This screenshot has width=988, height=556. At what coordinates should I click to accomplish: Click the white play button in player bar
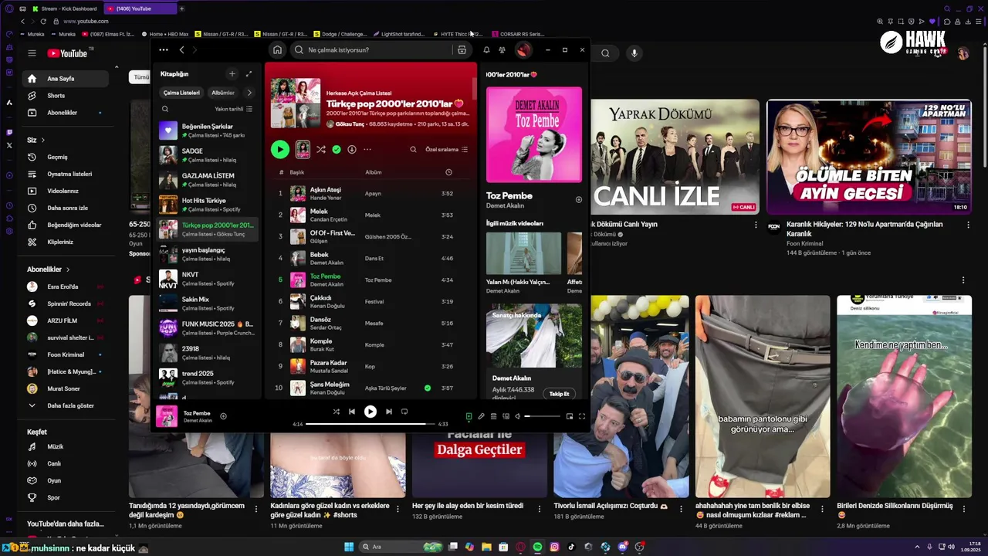[x=370, y=412]
